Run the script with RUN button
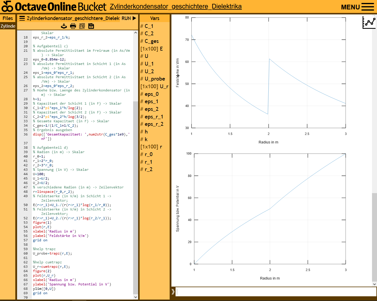 tap(129, 18)
